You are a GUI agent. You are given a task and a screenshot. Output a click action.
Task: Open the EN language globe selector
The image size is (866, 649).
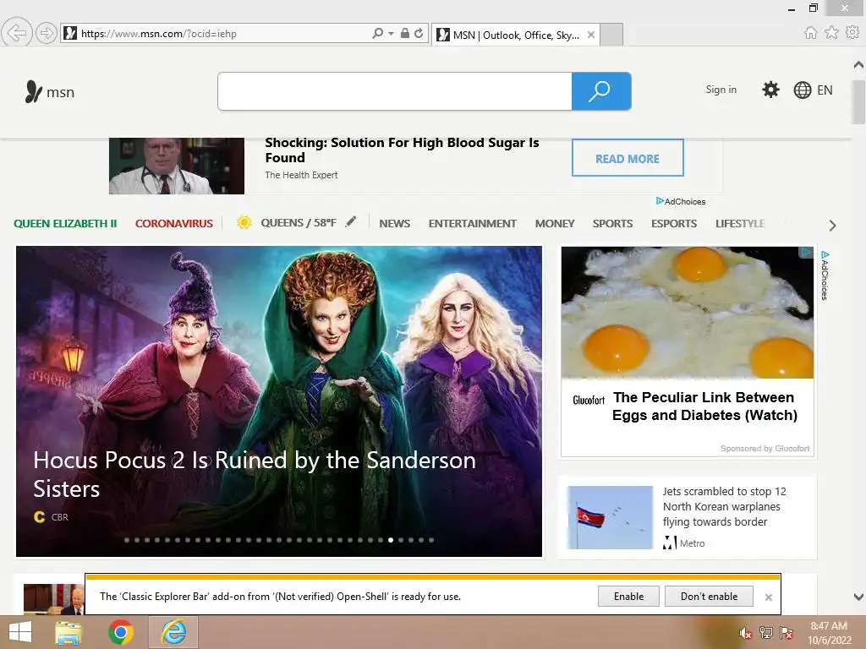[813, 90]
